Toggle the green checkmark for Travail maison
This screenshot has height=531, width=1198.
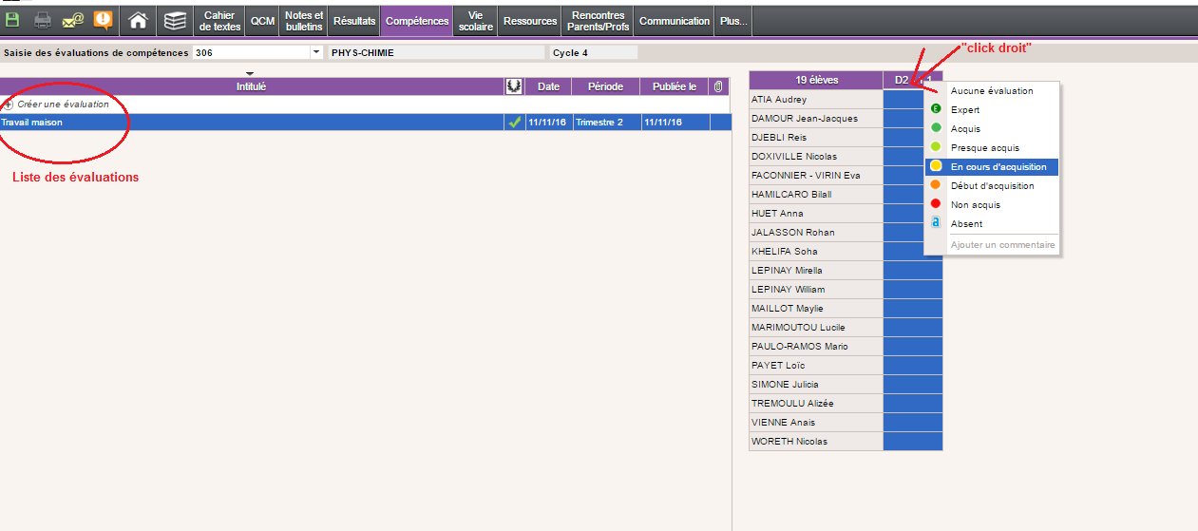point(514,123)
